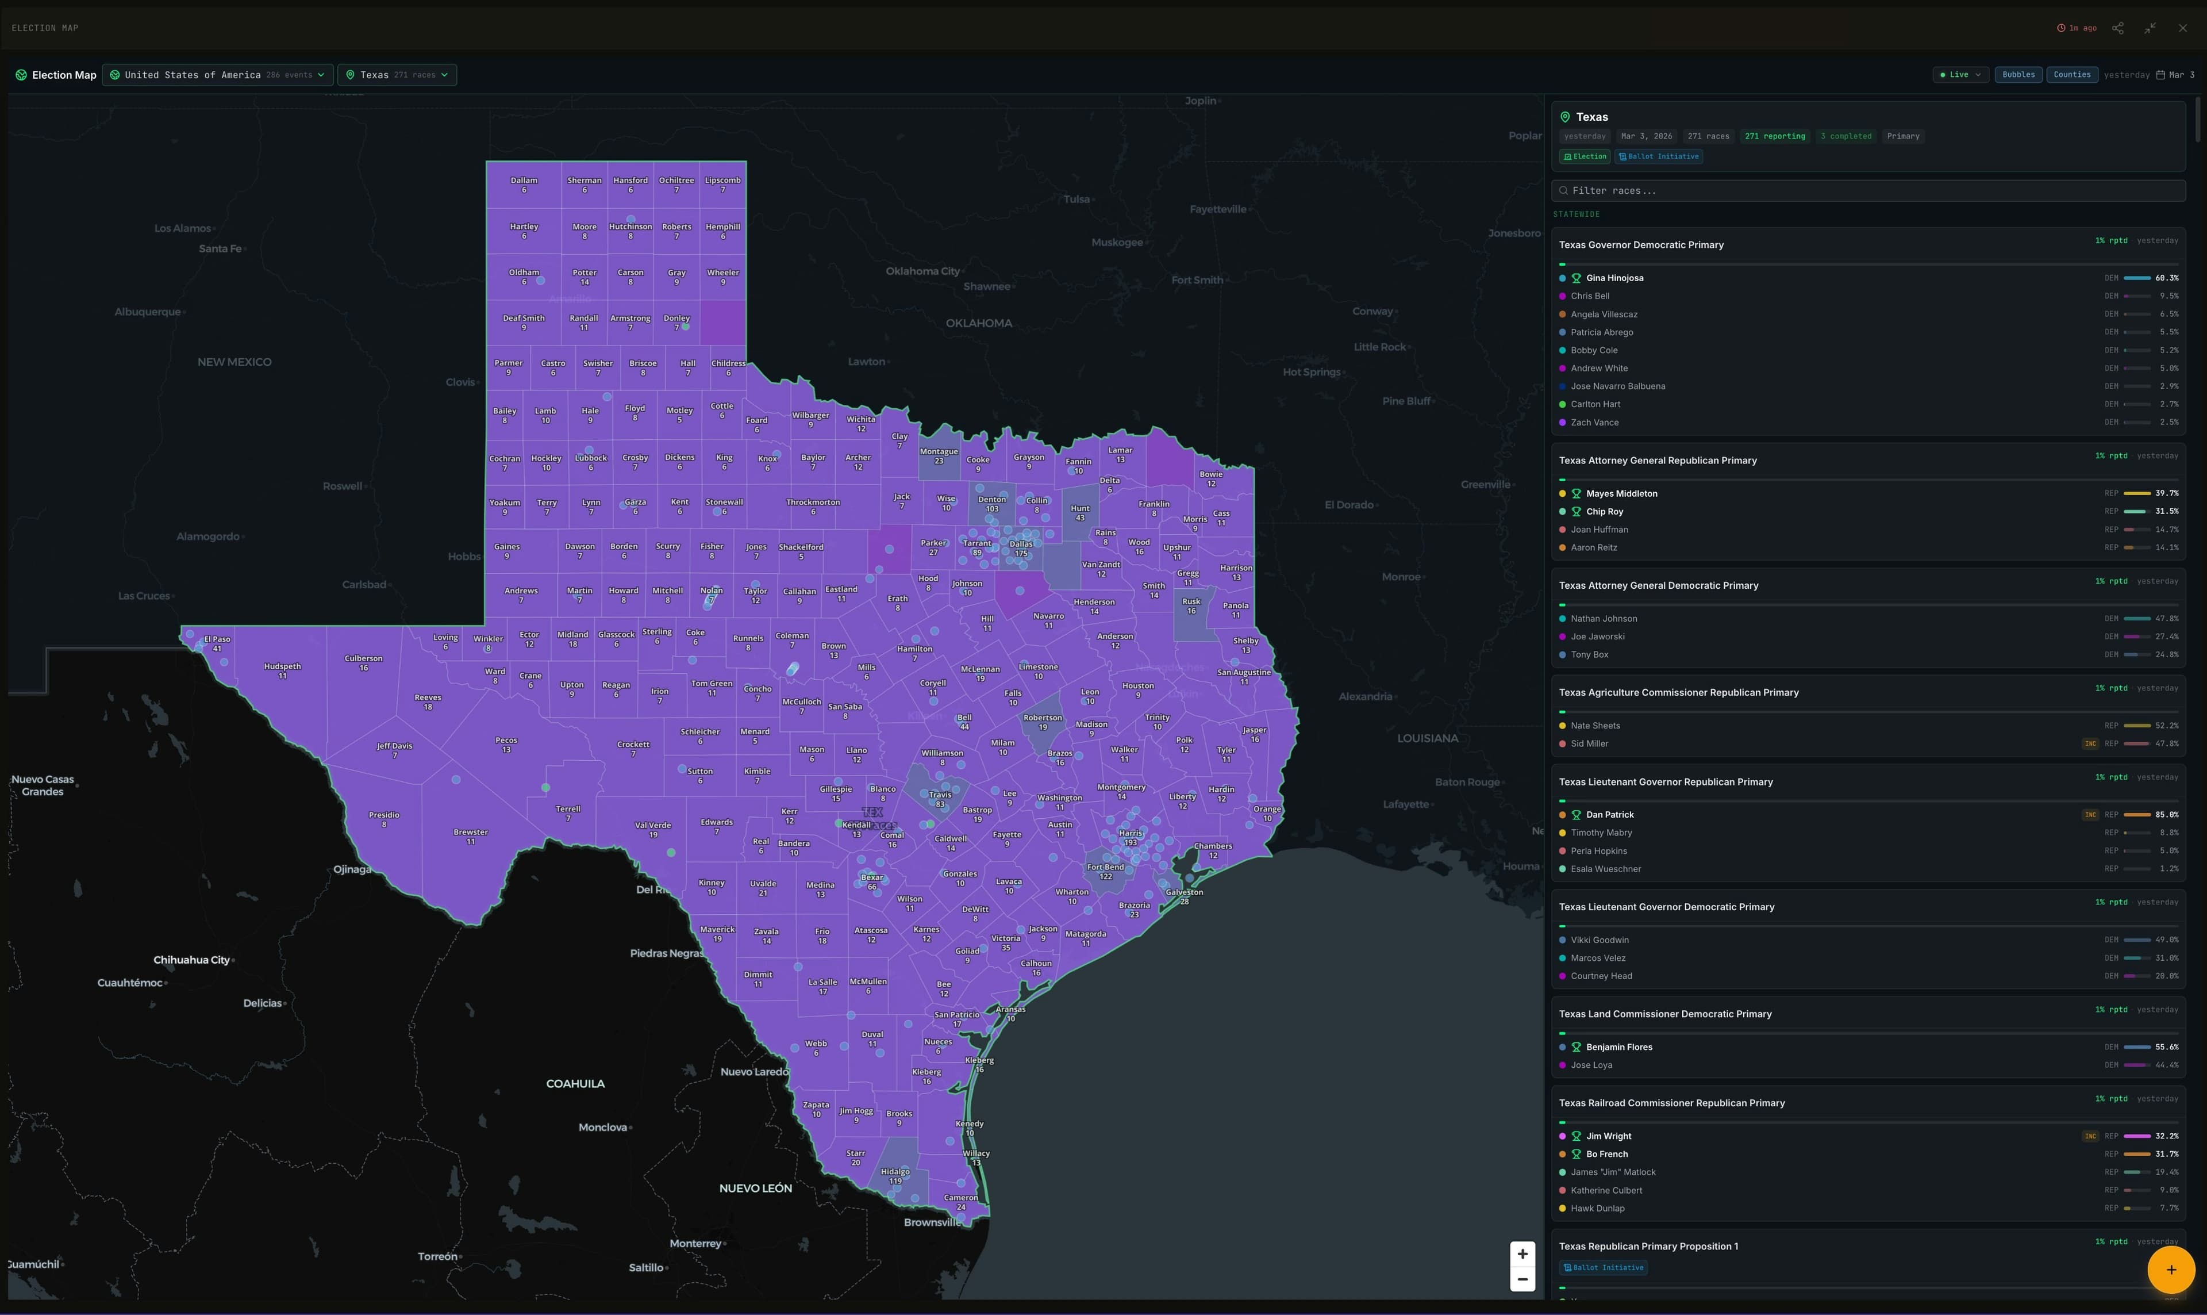Toggle the Ballot Initiative filter chip
This screenshot has height=1315, width=2207.
point(1659,157)
